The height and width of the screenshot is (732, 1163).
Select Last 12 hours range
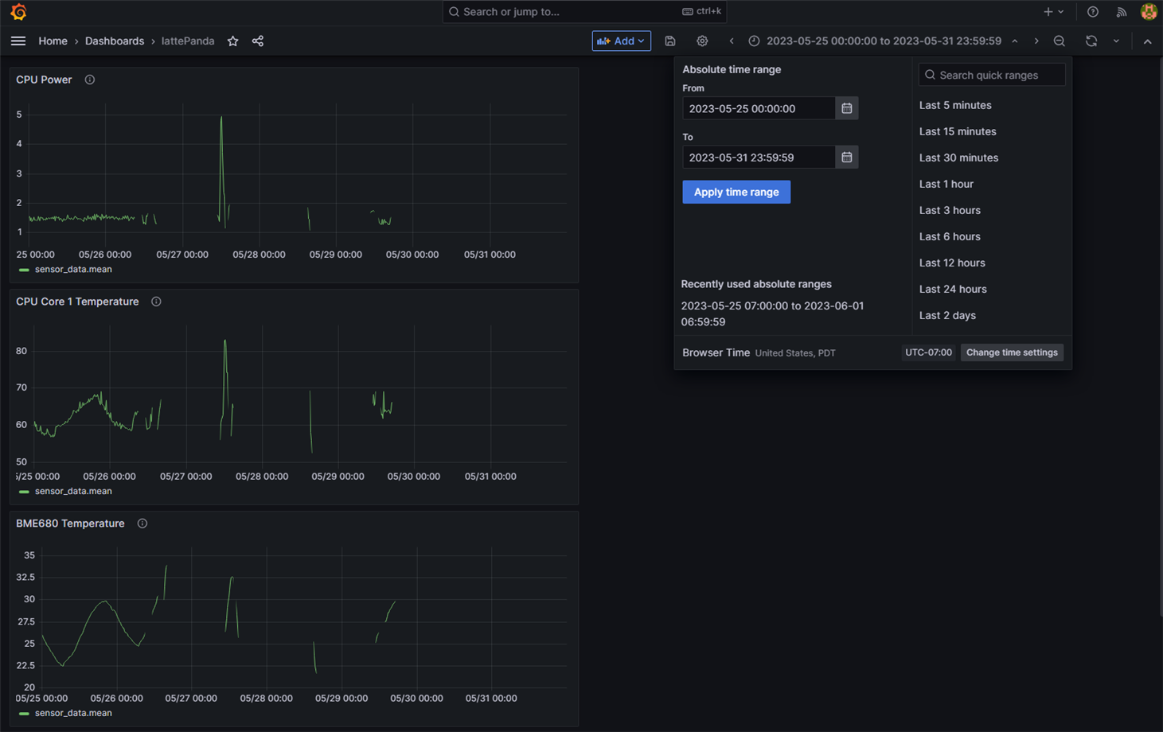pos(952,263)
